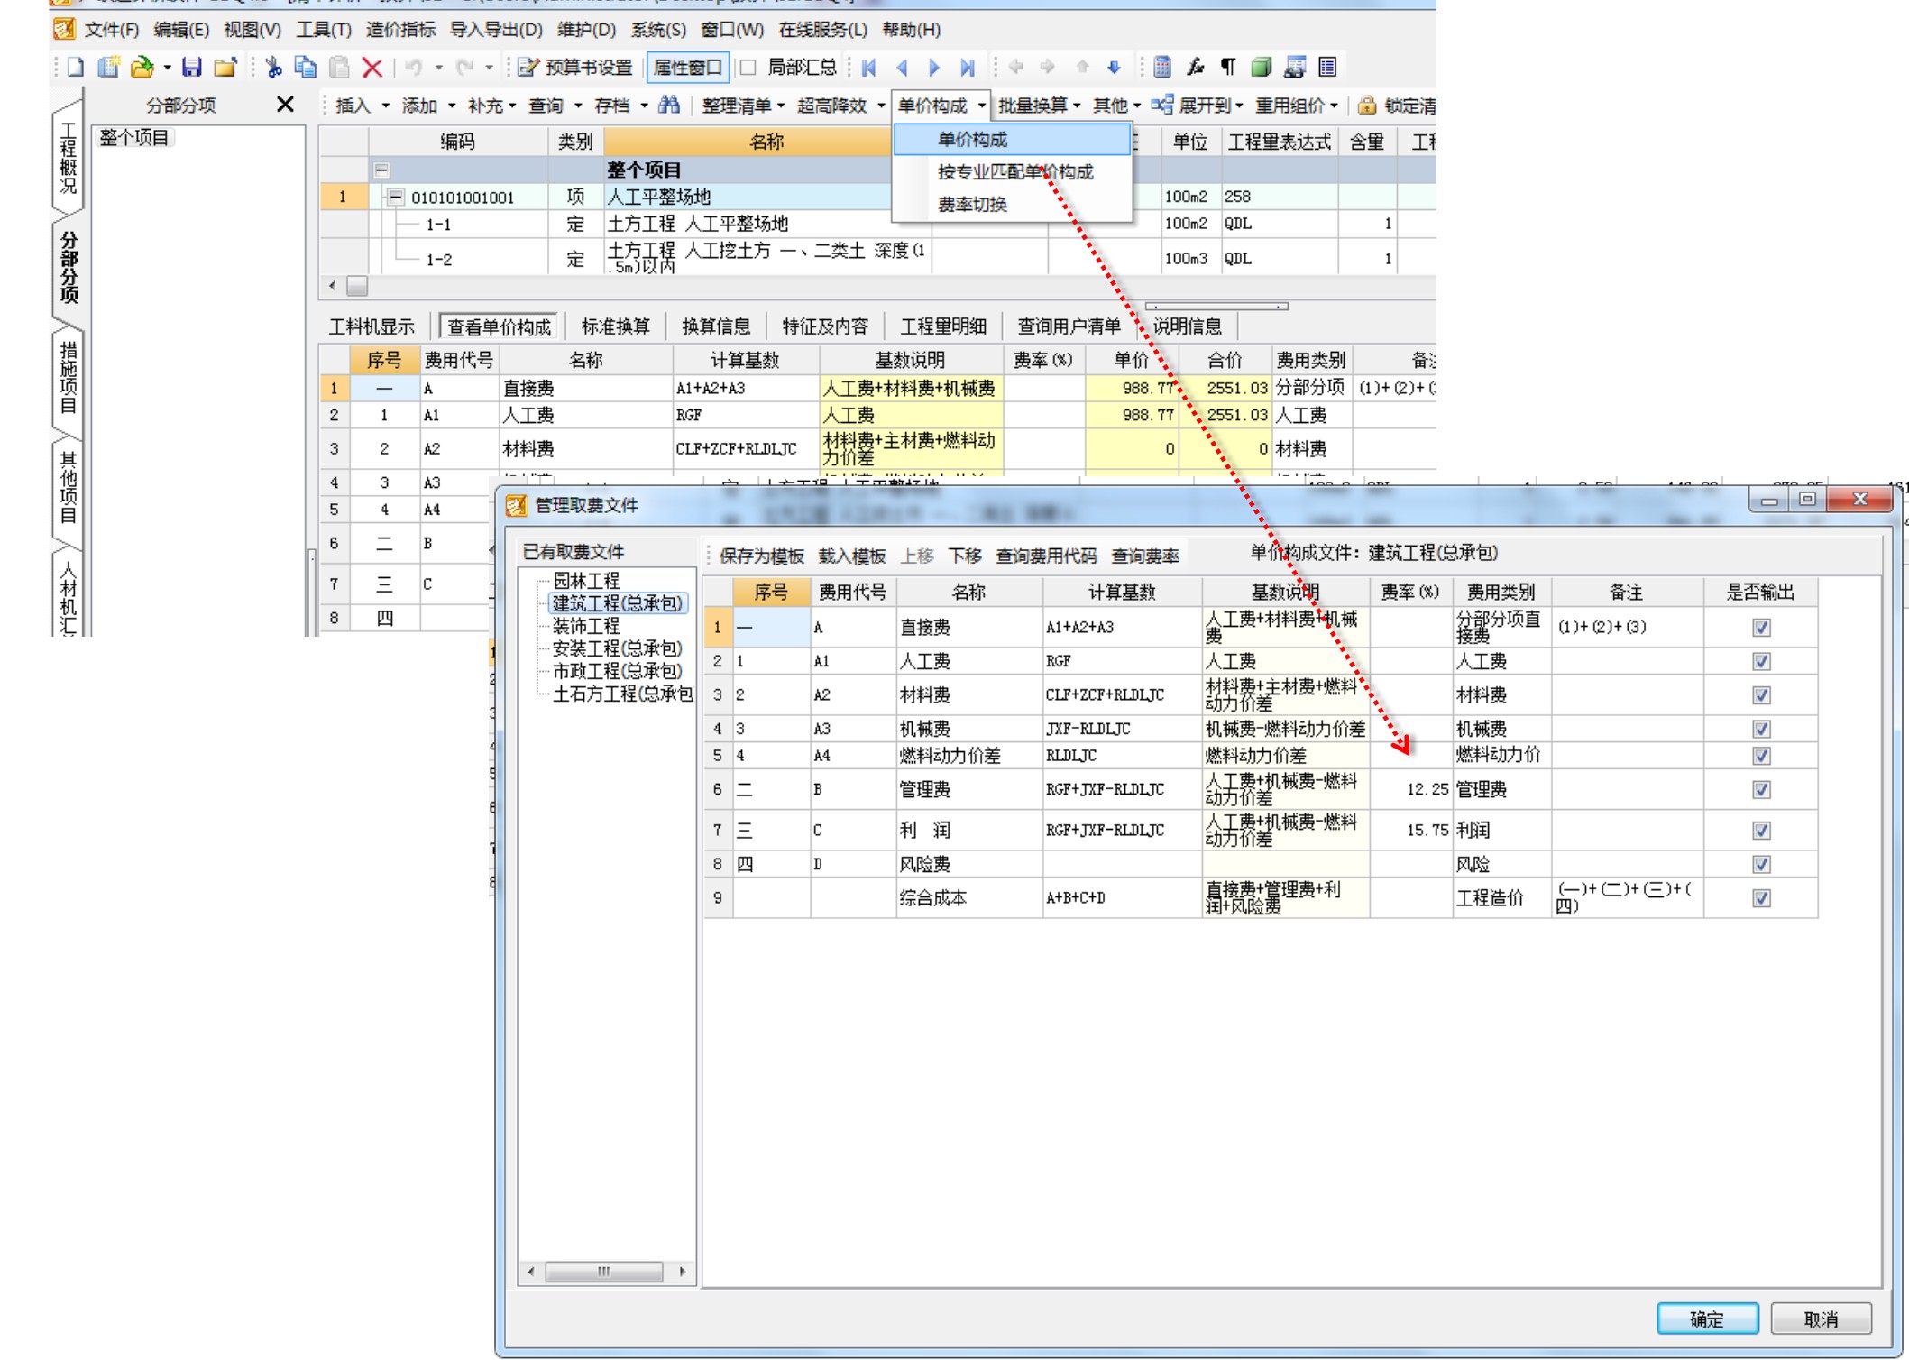The height and width of the screenshot is (1360, 1909).
Task: Click 取消 button in dialog
Action: (1821, 1319)
